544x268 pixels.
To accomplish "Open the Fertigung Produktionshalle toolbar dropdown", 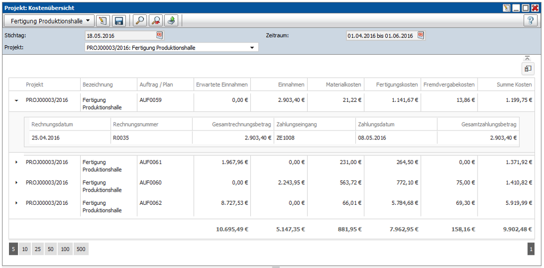I will 49,21.
